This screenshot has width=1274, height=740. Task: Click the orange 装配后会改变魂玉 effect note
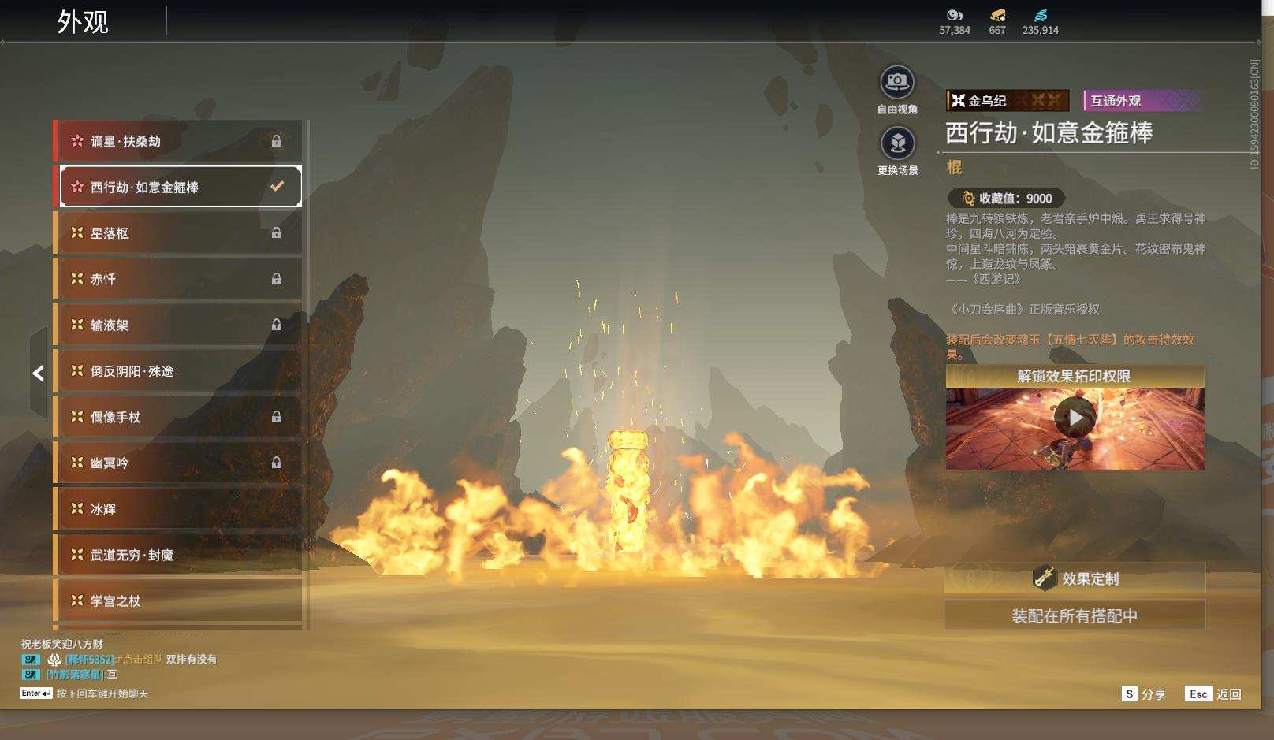click(1070, 347)
